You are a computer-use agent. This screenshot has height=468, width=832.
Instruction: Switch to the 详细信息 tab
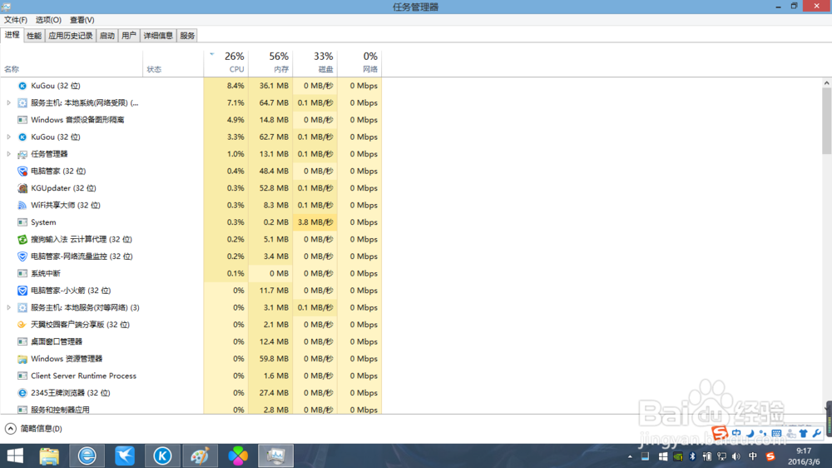[158, 36]
